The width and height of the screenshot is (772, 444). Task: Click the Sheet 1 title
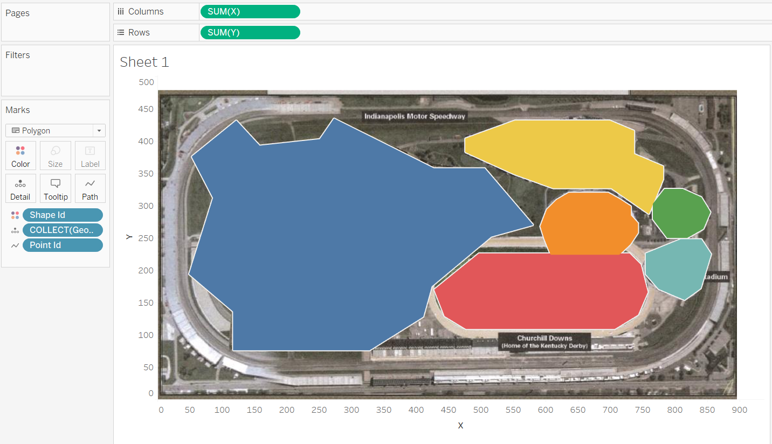(144, 62)
